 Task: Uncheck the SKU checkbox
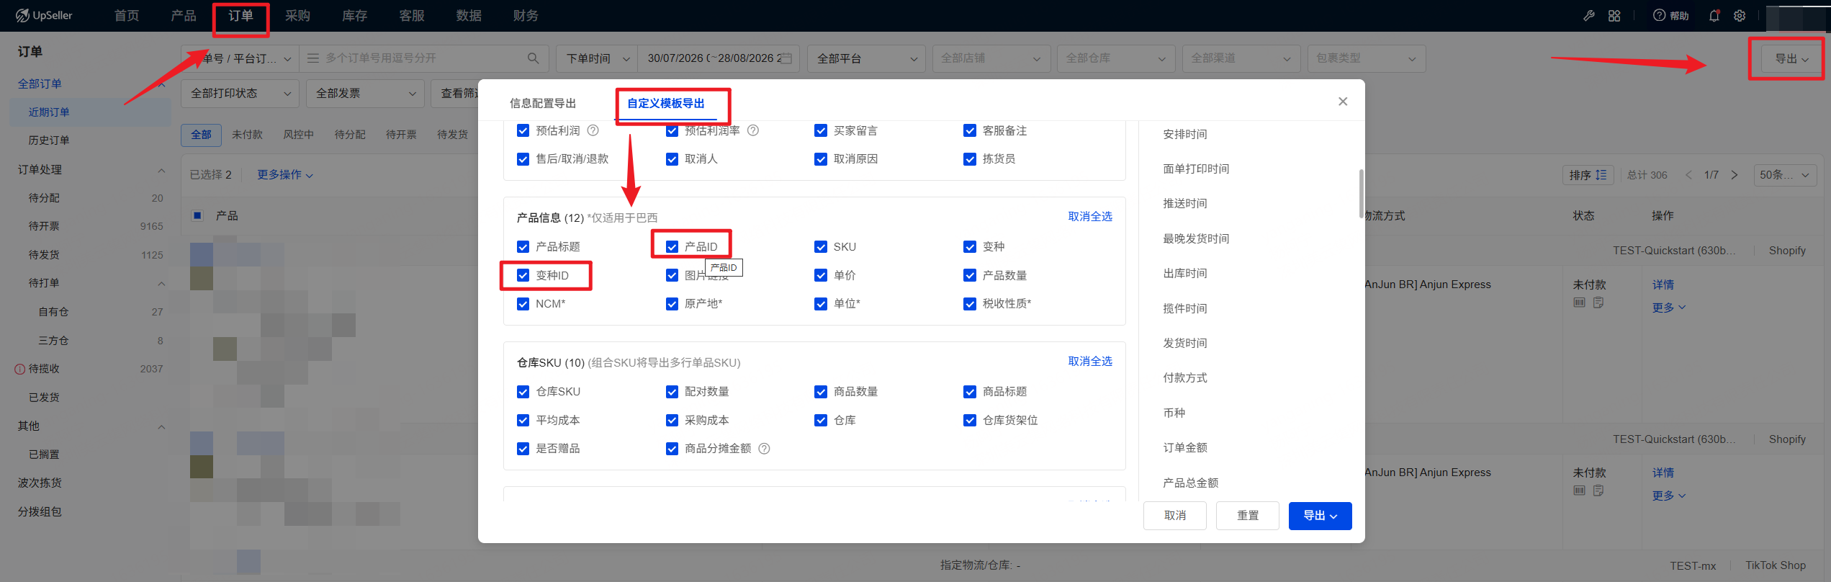[x=821, y=247]
